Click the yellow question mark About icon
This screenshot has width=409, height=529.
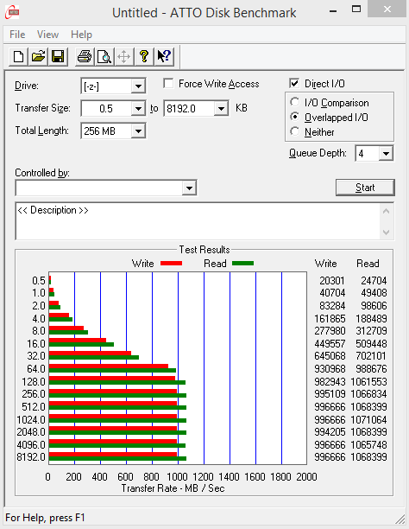[x=144, y=56]
